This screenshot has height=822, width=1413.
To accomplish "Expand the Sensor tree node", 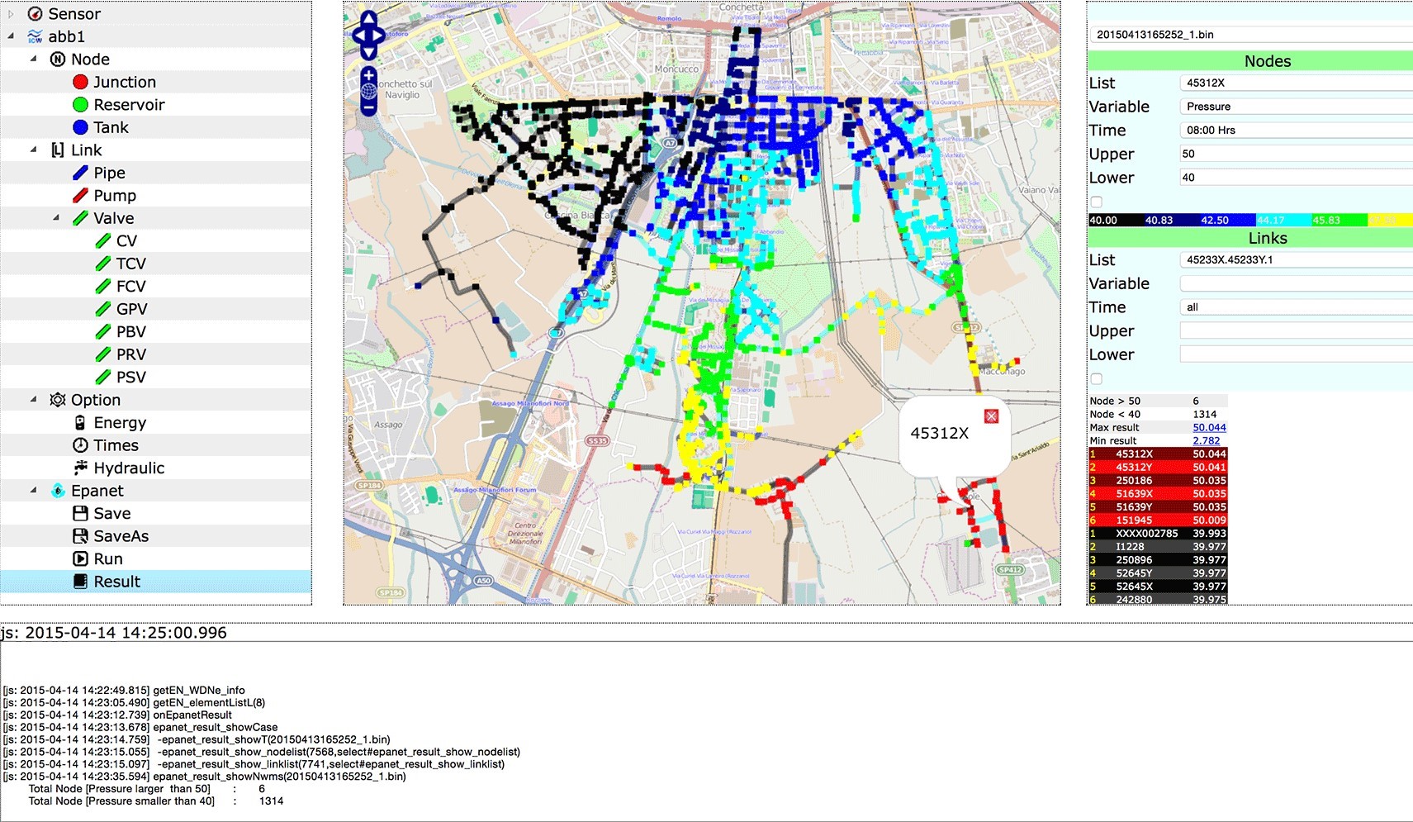I will click(x=11, y=14).
